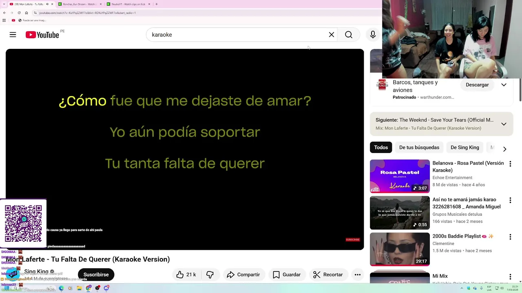Open the YouTube guide hamburger menu
Viewport: 522px width, 293px height.
(13, 35)
